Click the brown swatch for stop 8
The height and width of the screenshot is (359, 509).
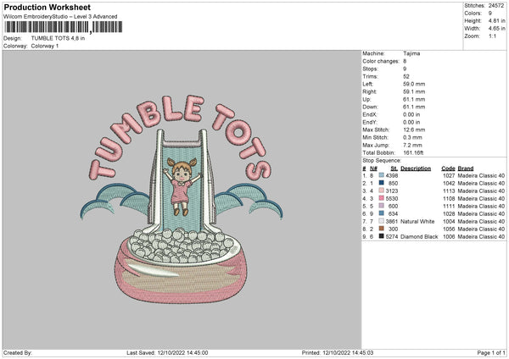382,229
